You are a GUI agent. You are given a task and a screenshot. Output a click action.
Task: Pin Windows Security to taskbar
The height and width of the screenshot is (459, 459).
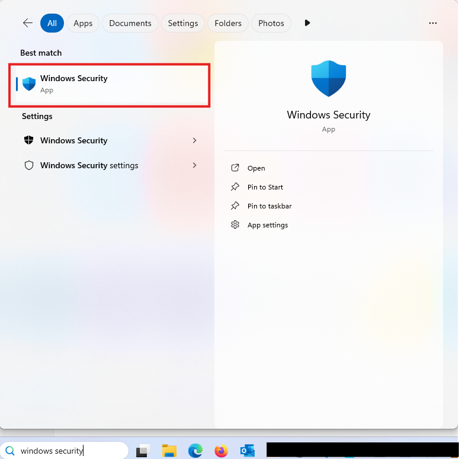269,206
